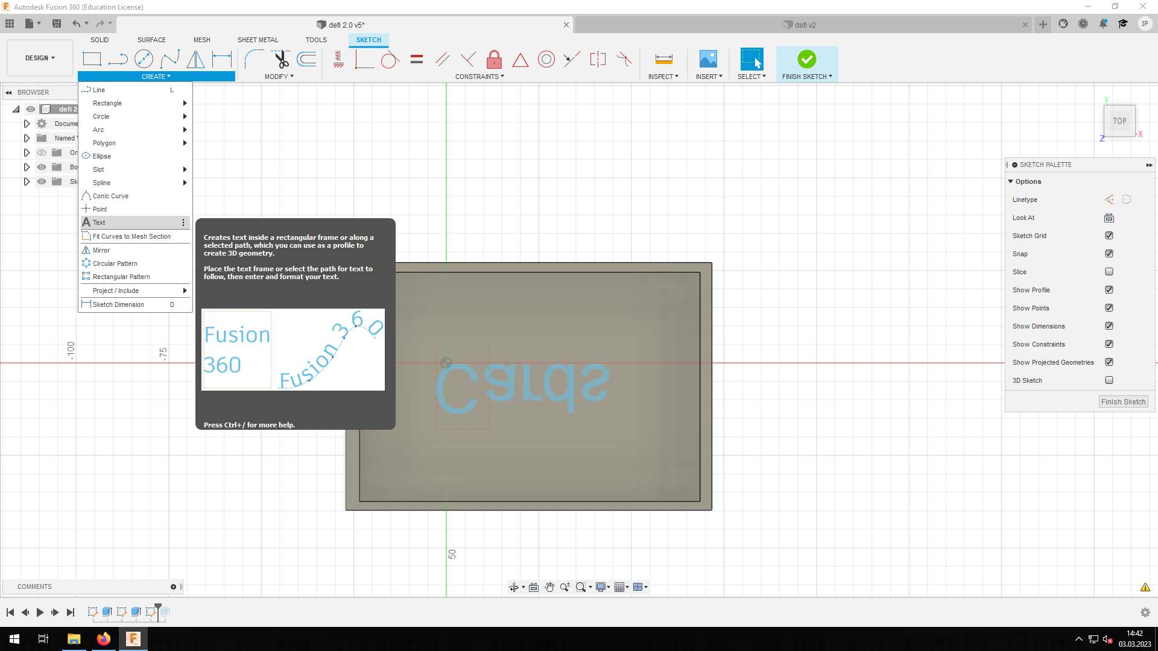Play the design timeline
This screenshot has width=1158, height=651.
coord(40,612)
